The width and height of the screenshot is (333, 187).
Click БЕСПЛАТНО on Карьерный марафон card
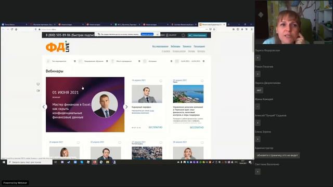(x=156, y=127)
